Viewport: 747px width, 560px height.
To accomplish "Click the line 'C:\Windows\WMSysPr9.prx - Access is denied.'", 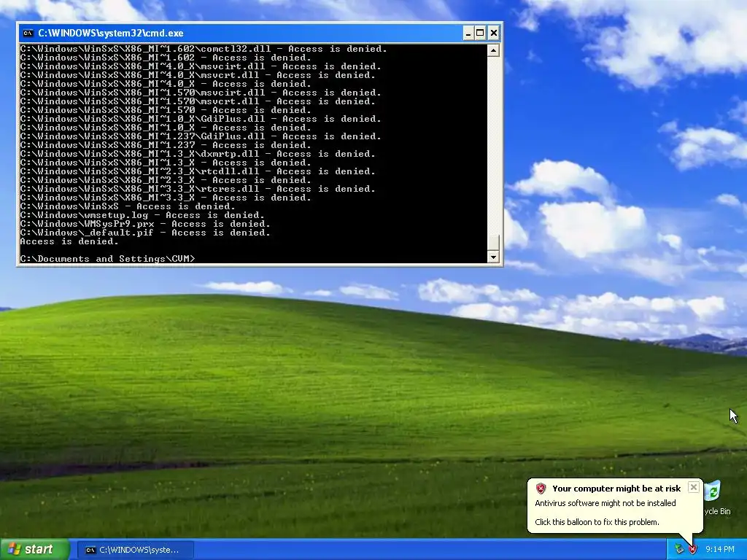I will pyautogui.click(x=145, y=224).
